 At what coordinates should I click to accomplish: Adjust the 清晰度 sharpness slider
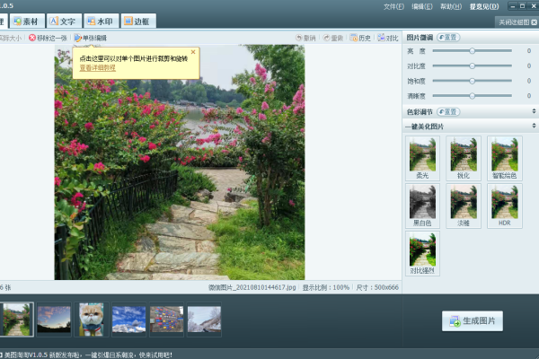(x=473, y=96)
